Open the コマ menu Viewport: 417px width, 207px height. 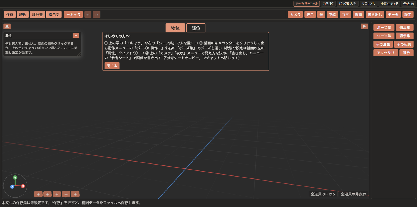coord(345,15)
